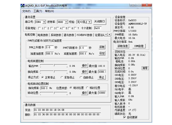Click the 清零 button for 转动位置
Image resolution: width=172 pixels, height=125 pixels.
145,68
